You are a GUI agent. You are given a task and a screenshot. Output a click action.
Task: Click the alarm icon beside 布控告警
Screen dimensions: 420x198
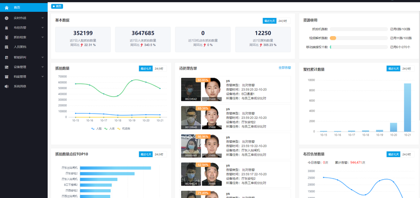[7, 28]
